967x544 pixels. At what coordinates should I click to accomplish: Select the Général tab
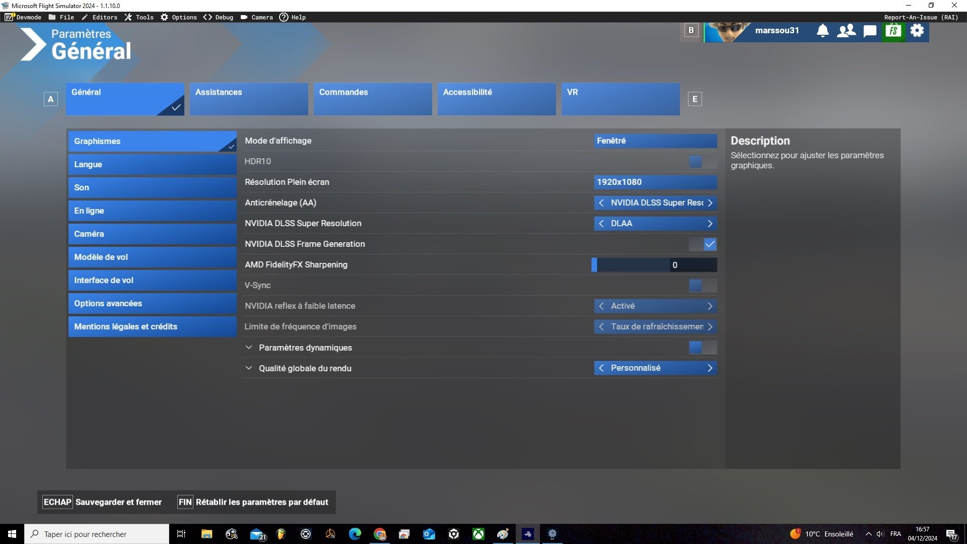[x=125, y=99]
